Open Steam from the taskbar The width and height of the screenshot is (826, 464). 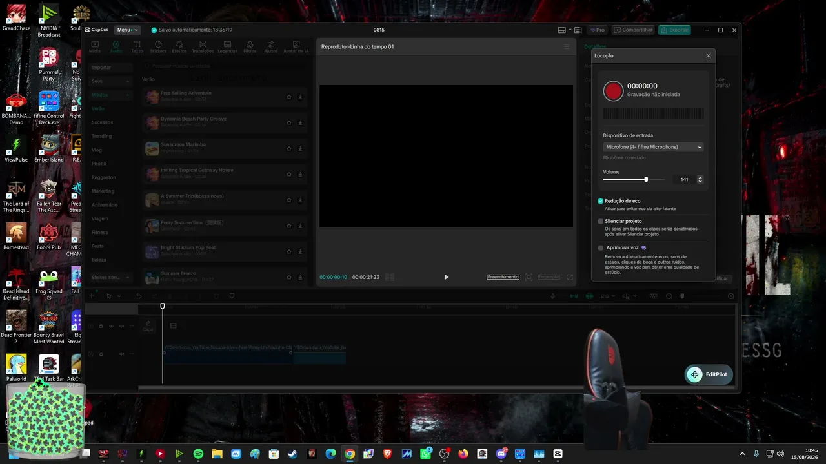(x=293, y=454)
